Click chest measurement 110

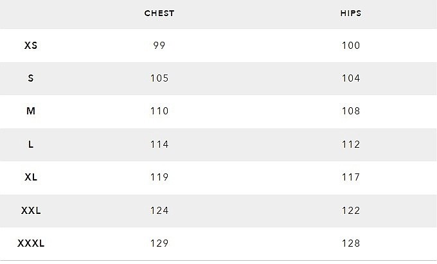tap(159, 111)
